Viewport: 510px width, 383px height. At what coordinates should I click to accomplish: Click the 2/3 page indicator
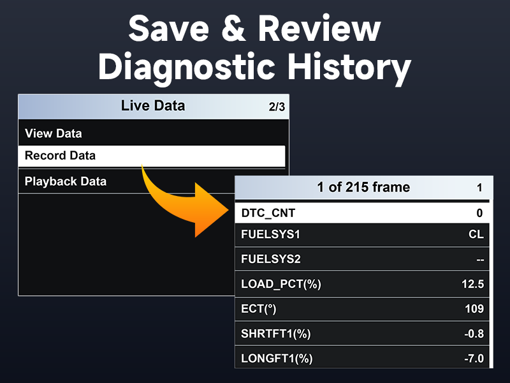coord(277,107)
